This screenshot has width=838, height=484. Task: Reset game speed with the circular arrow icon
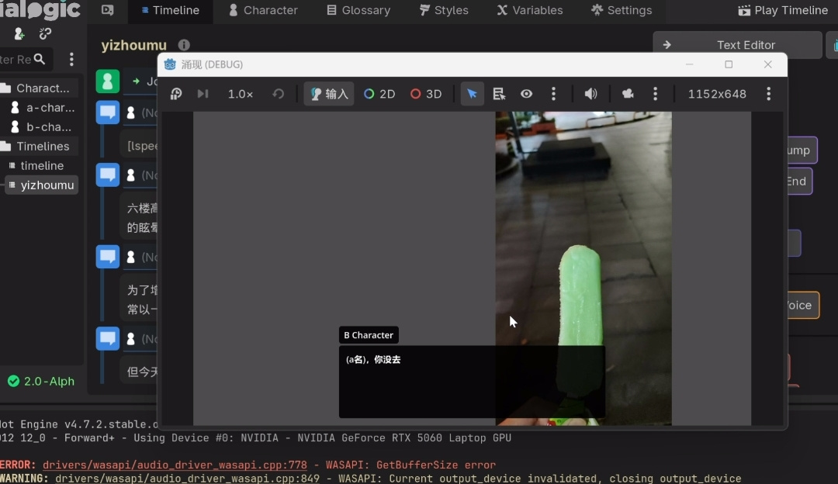click(x=279, y=94)
